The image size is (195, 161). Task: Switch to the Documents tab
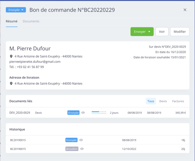tap(31, 21)
